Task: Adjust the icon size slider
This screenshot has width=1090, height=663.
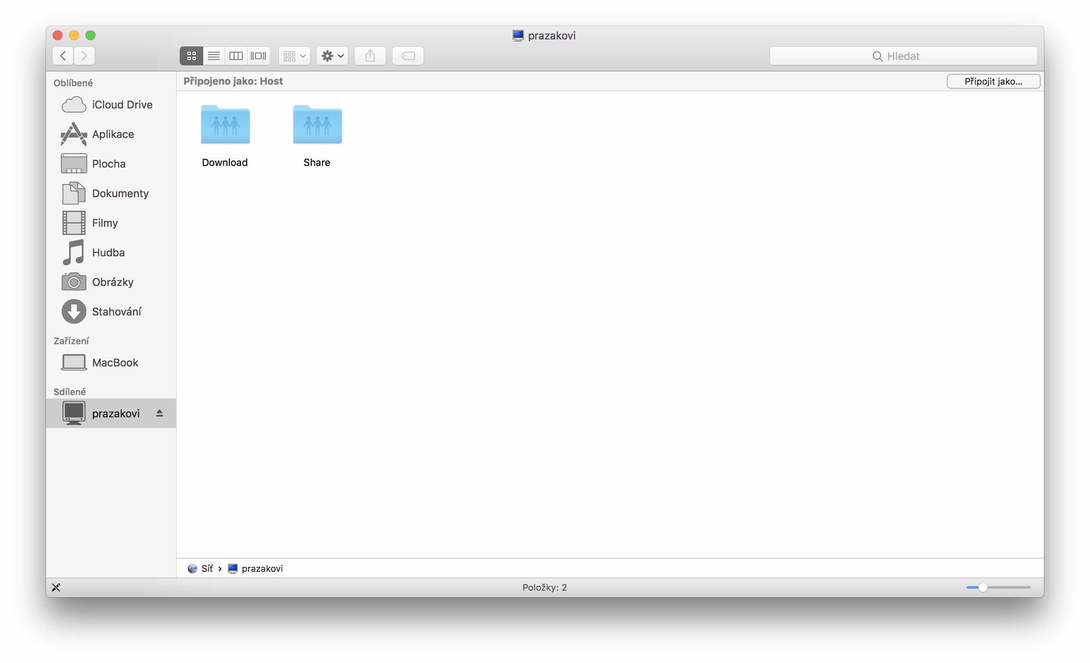Action: coord(983,587)
